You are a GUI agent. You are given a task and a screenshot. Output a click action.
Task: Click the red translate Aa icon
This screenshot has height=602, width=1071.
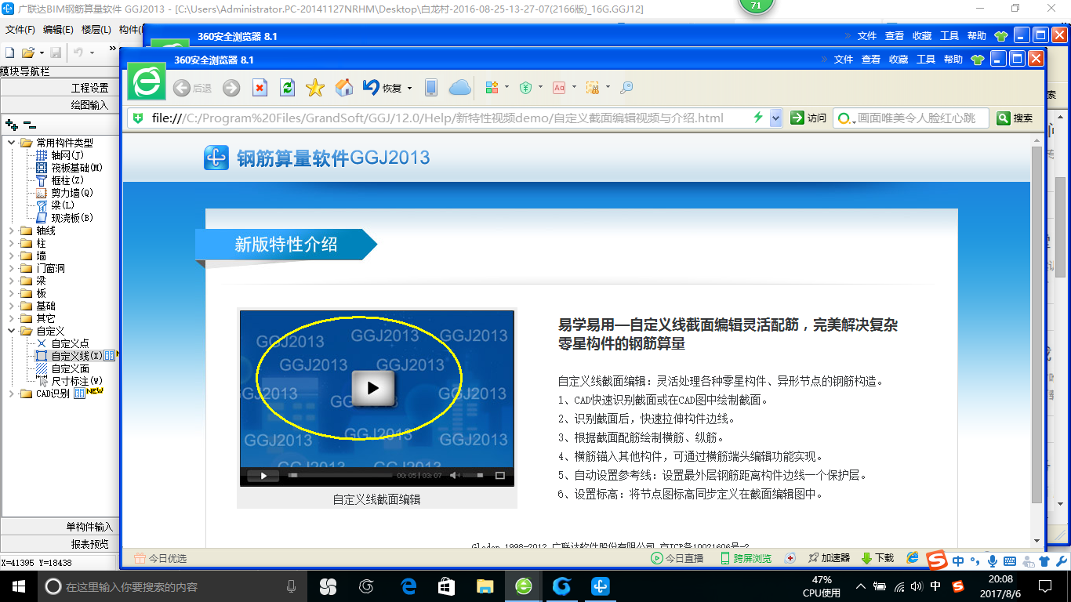pyautogui.click(x=559, y=88)
